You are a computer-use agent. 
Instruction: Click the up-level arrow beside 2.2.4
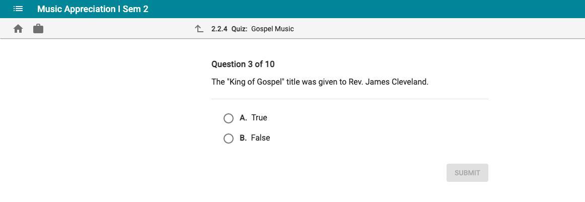[x=199, y=29]
